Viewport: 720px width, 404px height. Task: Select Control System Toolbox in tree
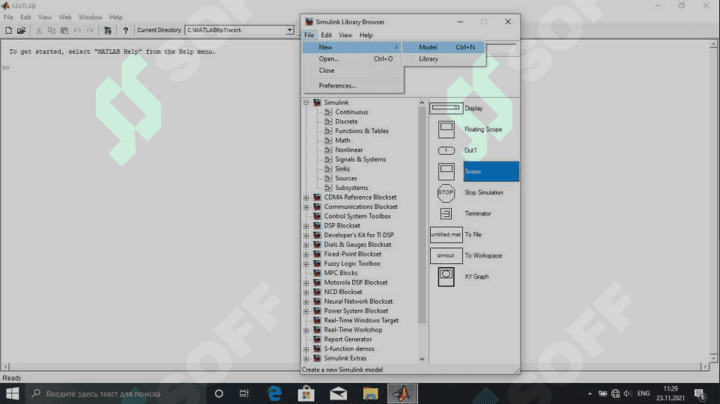(x=357, y=216)
